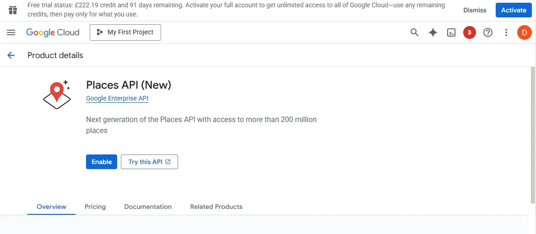Screen dimensions: 536x234
Task: Click the user account avatar D
Action: (524, 32)
